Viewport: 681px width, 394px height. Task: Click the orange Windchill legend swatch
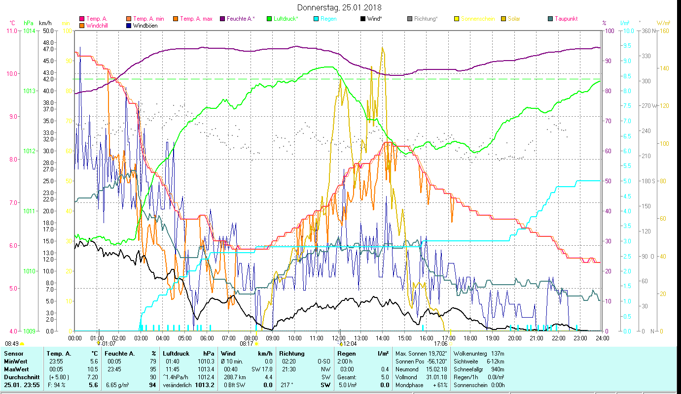(82, 26)
